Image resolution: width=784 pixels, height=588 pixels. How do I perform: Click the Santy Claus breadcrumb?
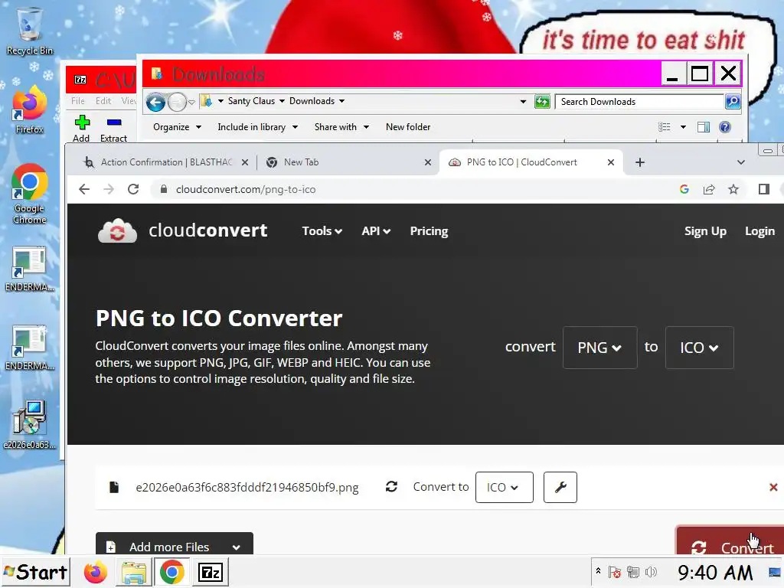coord(251,101)
